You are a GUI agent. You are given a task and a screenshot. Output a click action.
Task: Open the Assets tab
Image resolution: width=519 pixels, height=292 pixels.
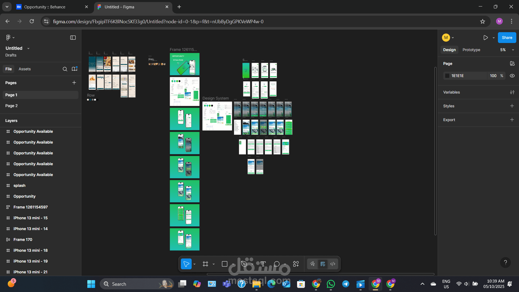point(25,69)
